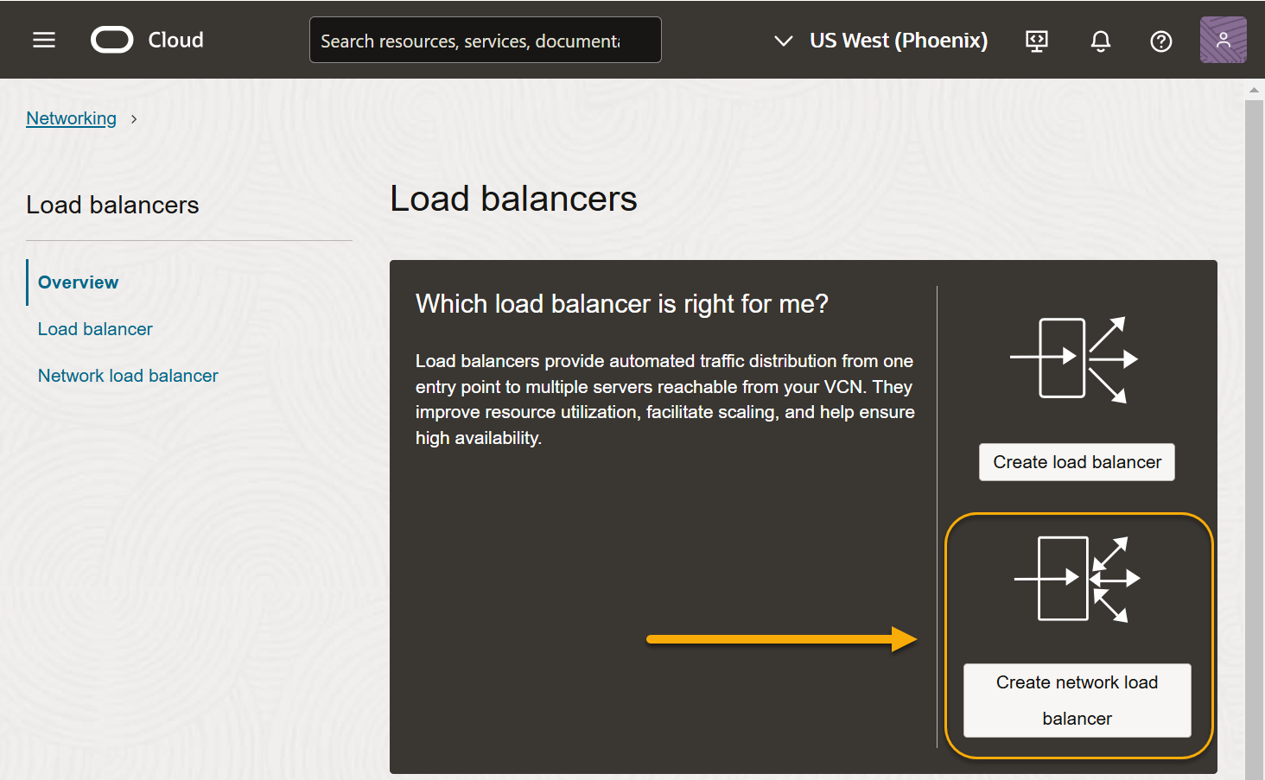Image resolution: width=1265 pixels, height=780 pixels.
Task: Open the notifications bell
Action: 1100,41
